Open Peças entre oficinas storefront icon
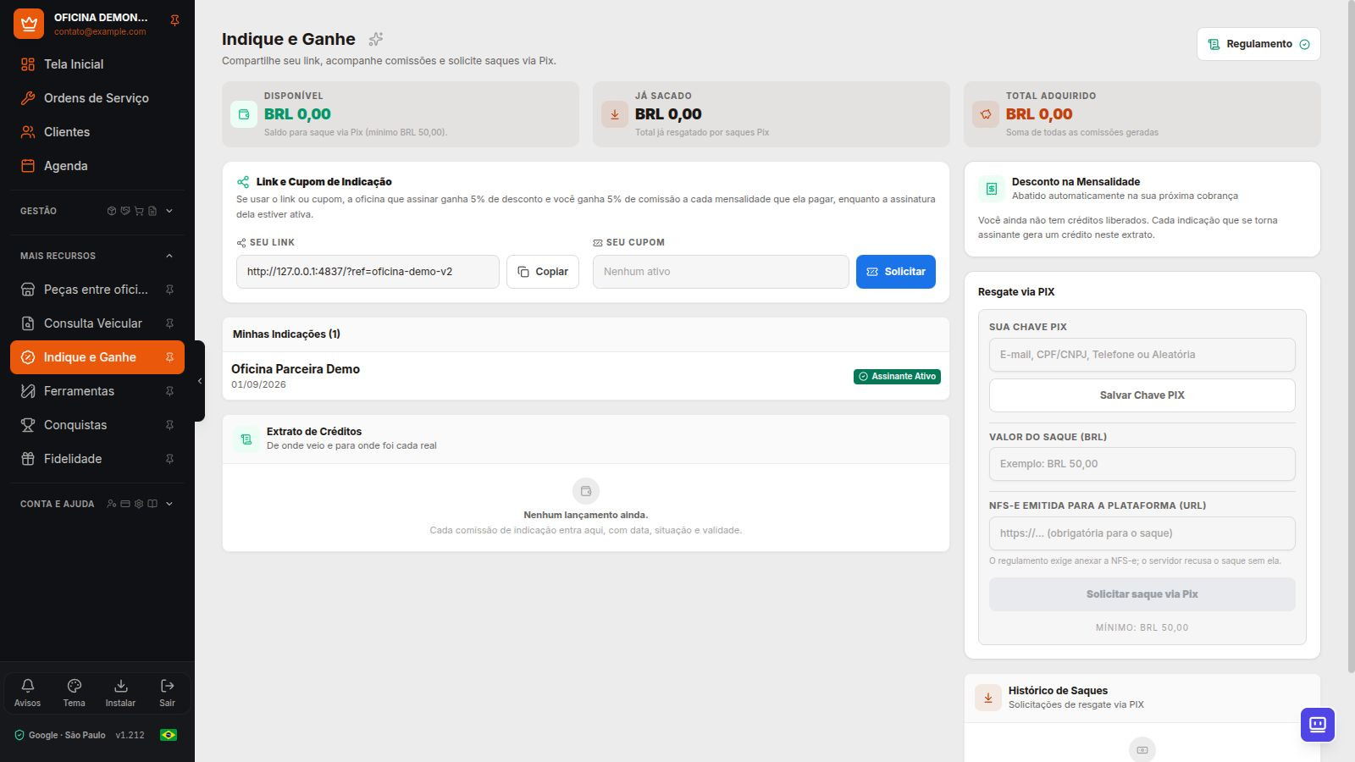Viewport: 1355px width, 762px height. (x=28, y=290)
